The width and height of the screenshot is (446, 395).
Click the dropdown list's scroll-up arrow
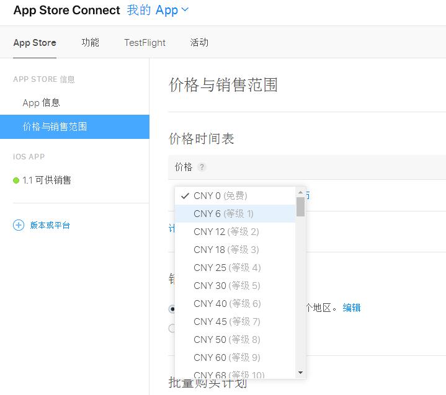tap(301, 192)
